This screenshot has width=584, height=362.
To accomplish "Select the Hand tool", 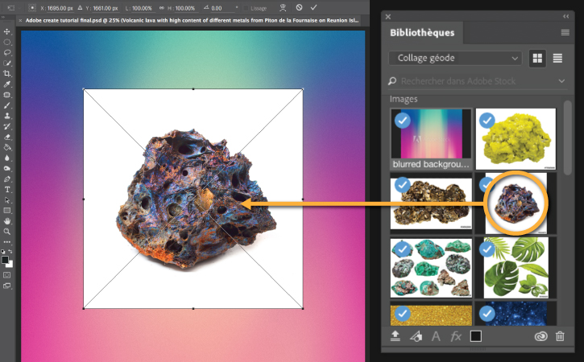I will point(6,221).
